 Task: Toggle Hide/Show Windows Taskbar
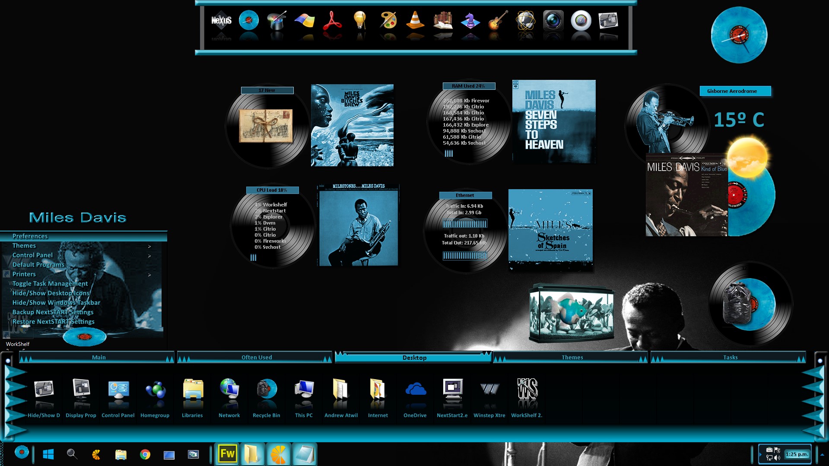pos(56,303)
